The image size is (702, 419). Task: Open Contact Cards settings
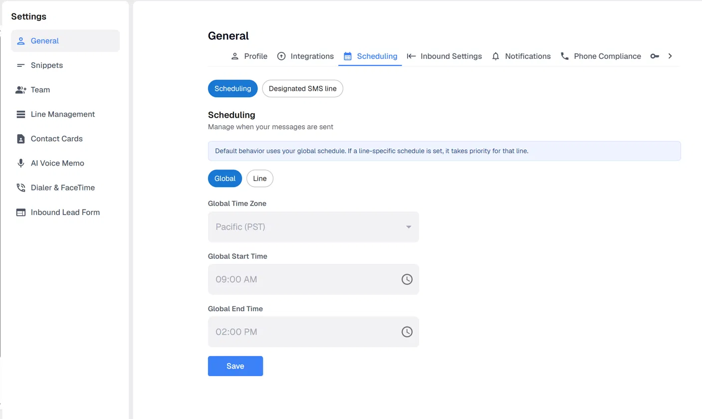click(65, 139)
